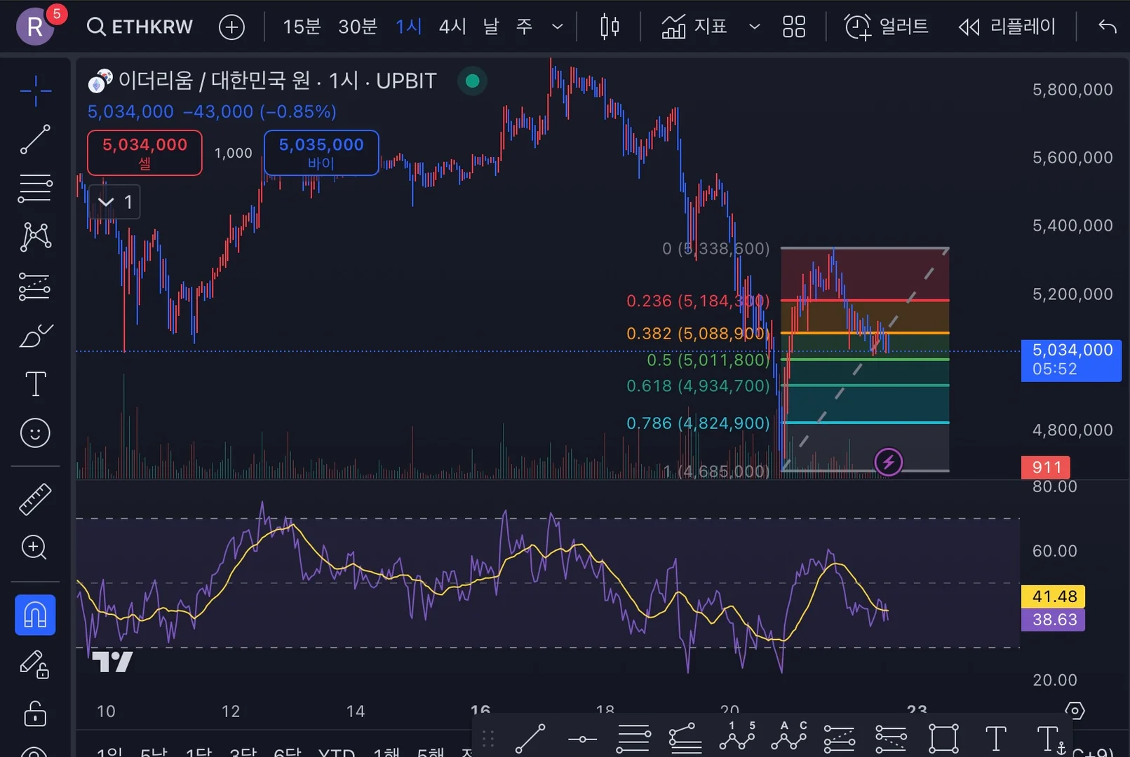The image size is (1130, 757).
Task: Select the XABCD pattern tool
Action: [35, 237]
